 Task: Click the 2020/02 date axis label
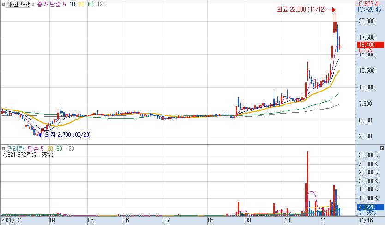(11, 220)
